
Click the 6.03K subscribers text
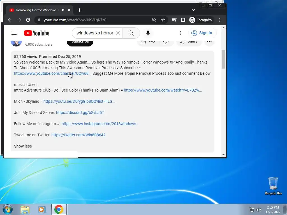point(39,45)
